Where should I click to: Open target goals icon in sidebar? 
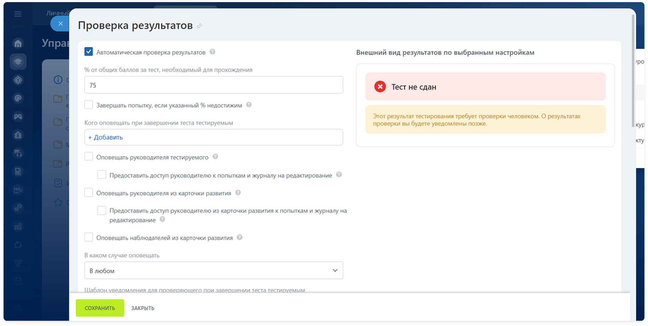(x=18, y=80)
